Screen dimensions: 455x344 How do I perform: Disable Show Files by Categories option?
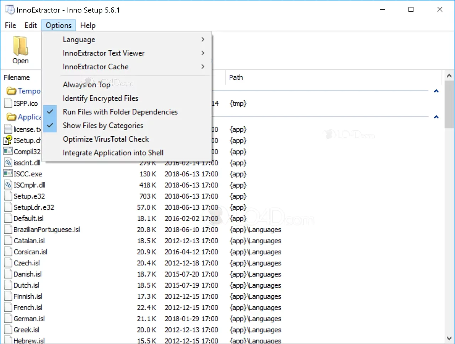tap(103, 126)
